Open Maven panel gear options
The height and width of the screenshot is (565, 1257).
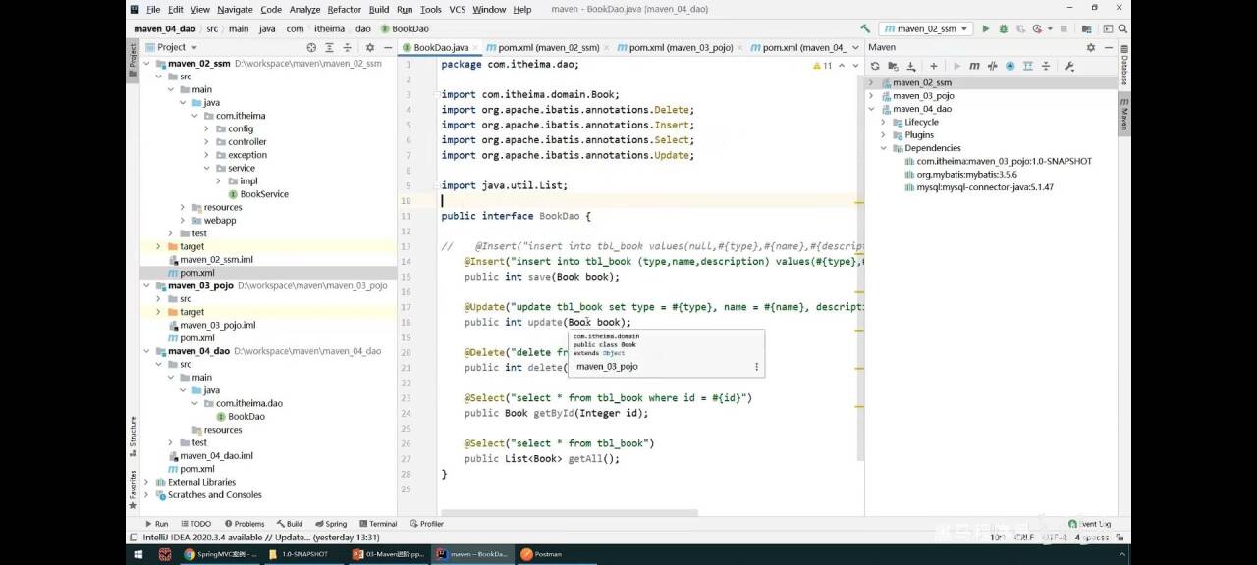pos(1090,47)
